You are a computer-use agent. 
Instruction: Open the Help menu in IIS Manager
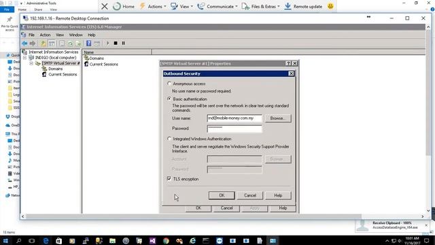click(92, 35)
